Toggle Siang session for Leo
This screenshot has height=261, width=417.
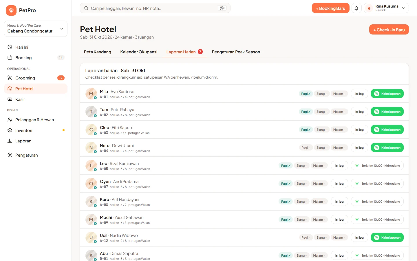point(302,166)
